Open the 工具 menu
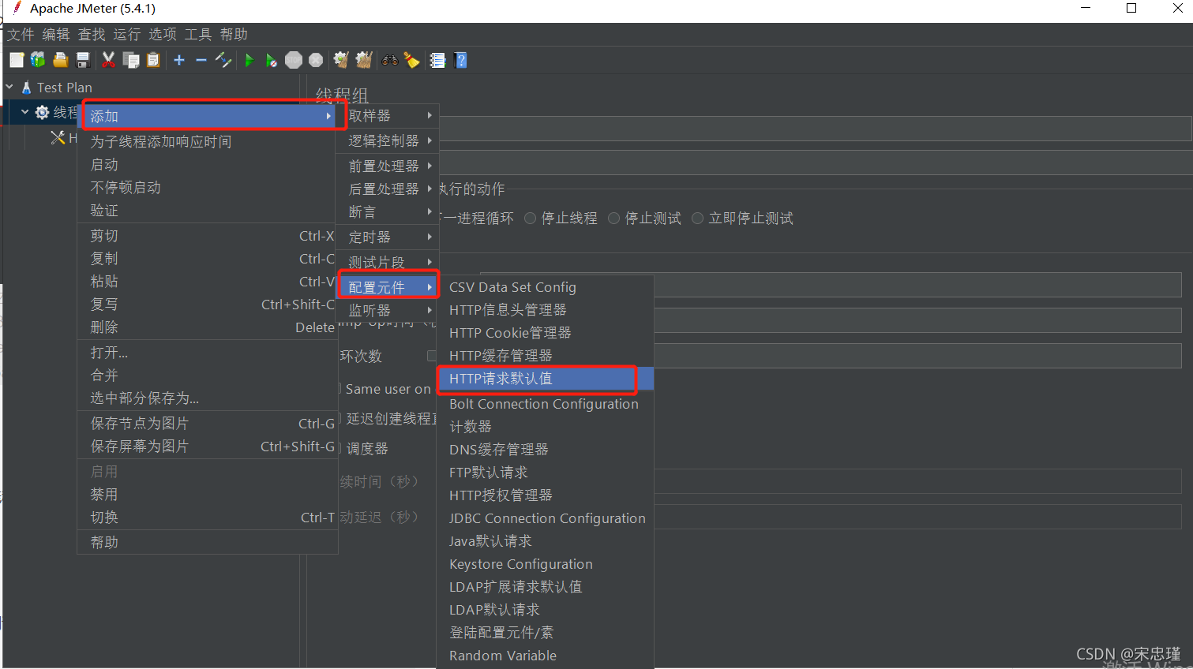This screenshot has height=669, width=1193. (198, 34)
